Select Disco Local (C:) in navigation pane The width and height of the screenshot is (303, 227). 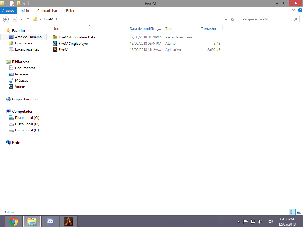point(27,118)
